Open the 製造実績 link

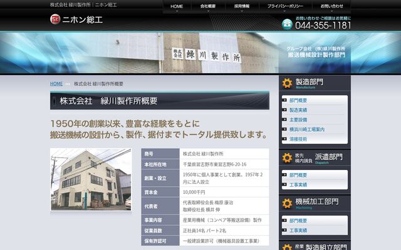[298, 110]
